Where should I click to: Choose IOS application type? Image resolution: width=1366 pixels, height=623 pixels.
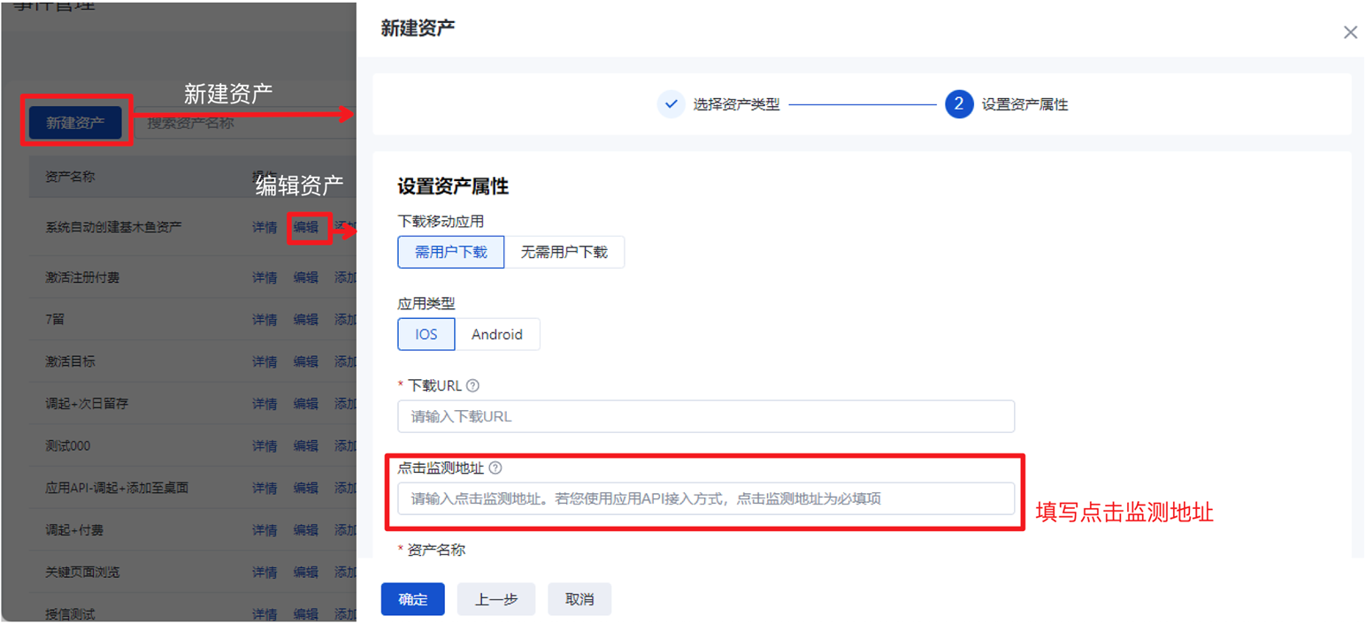[426, 334]
